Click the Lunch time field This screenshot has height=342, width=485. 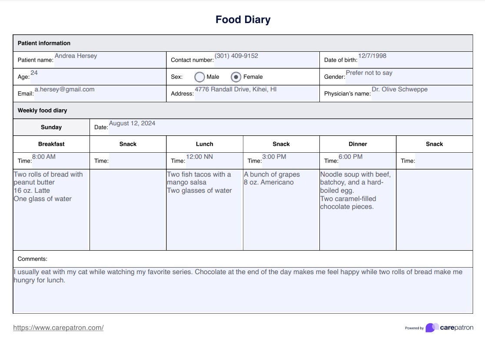click(x=214, y=161)
